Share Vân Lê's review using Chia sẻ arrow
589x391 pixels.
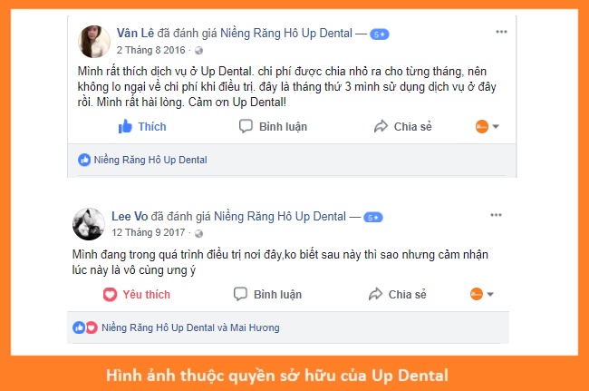point(402,127)
